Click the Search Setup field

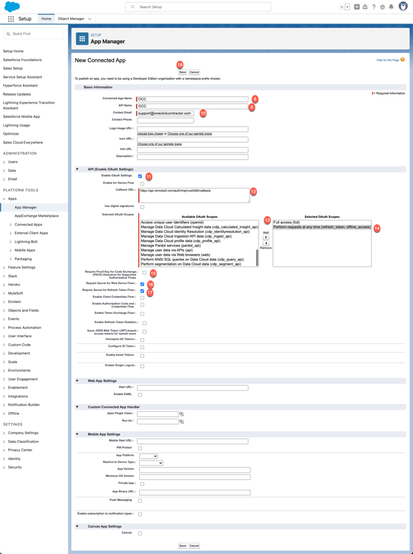[x=198, y=7]
